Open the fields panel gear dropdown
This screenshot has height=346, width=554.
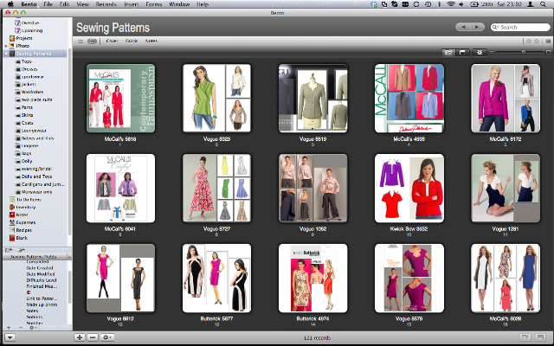pos(33,328)
